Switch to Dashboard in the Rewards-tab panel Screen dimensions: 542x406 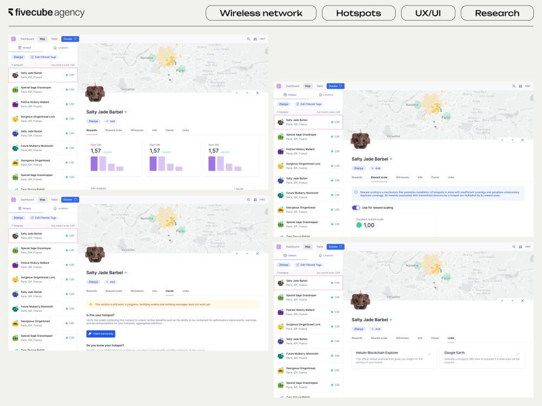click(27, 39)
